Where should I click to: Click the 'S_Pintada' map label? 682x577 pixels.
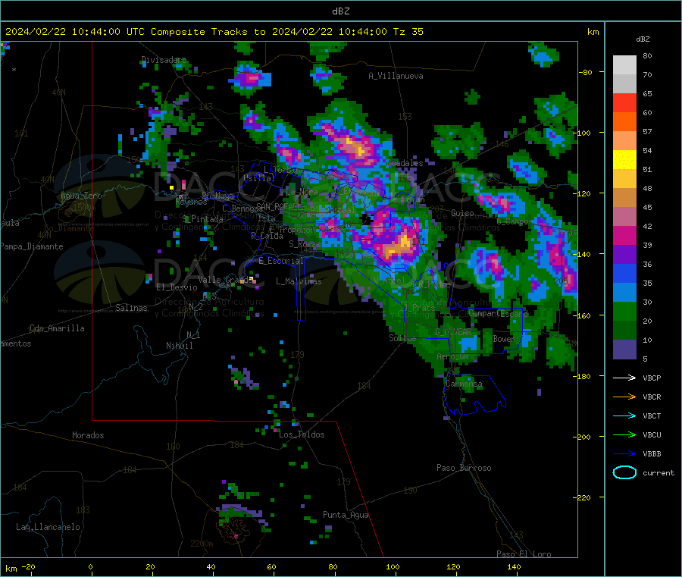click(202, 219)
